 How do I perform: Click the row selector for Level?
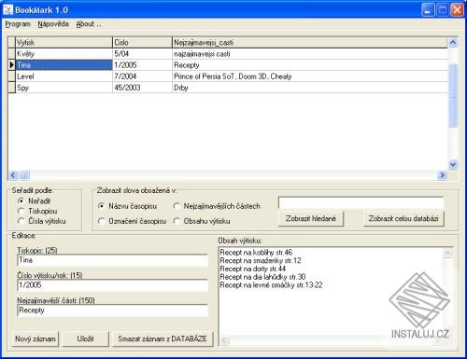point(11,76)
